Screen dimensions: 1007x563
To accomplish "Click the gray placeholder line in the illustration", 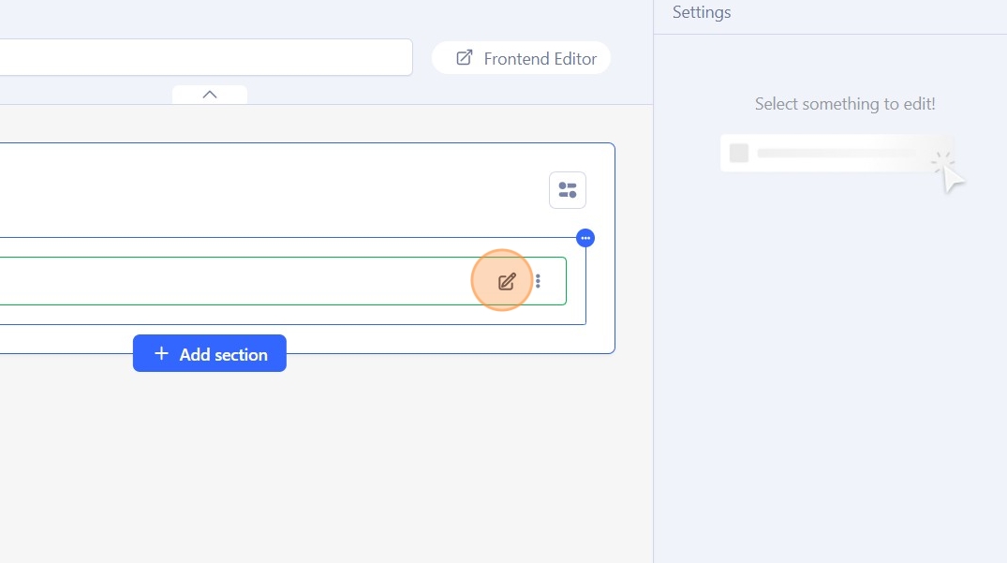I will (x=834, y=153).
